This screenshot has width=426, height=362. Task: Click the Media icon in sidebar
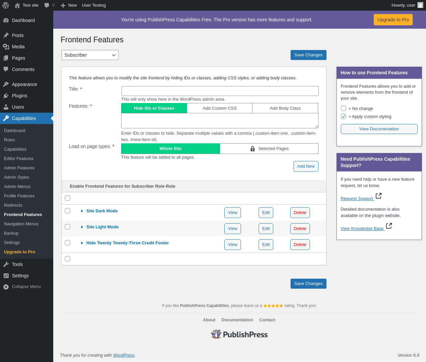coord(6,47)
